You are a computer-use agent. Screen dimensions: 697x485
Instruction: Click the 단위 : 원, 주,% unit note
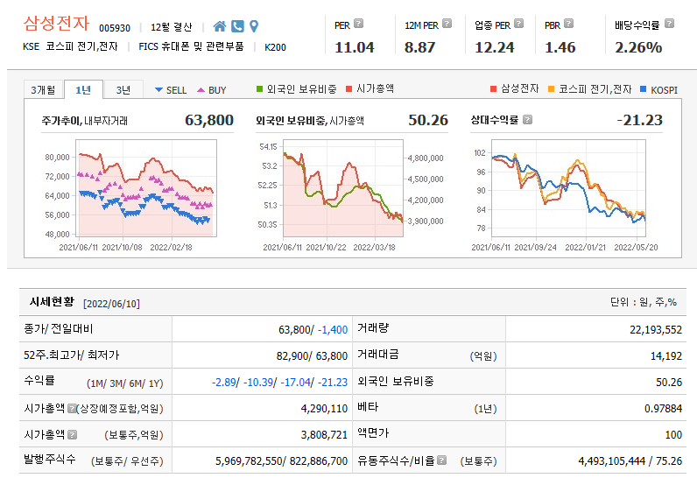click(x=644, y=302)
